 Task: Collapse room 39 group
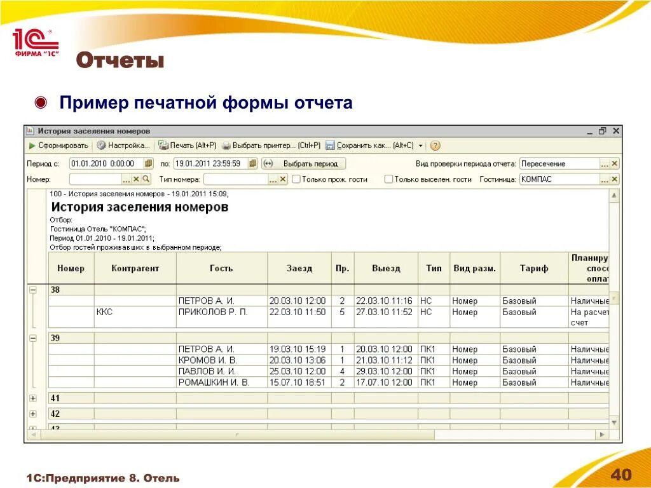pyautogui.click(x=33, y=339)
